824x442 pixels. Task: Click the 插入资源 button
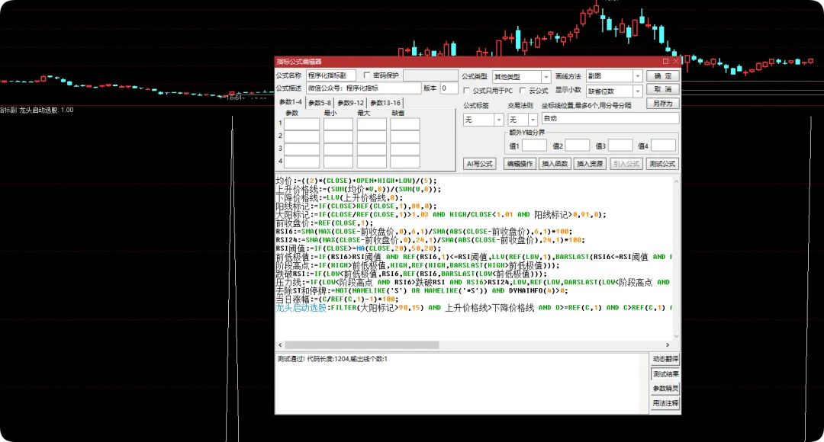coord(590,164)
